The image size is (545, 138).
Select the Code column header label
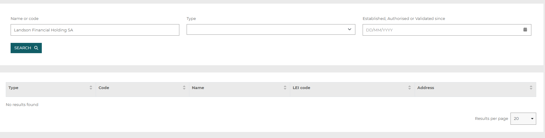pos(104,88)
